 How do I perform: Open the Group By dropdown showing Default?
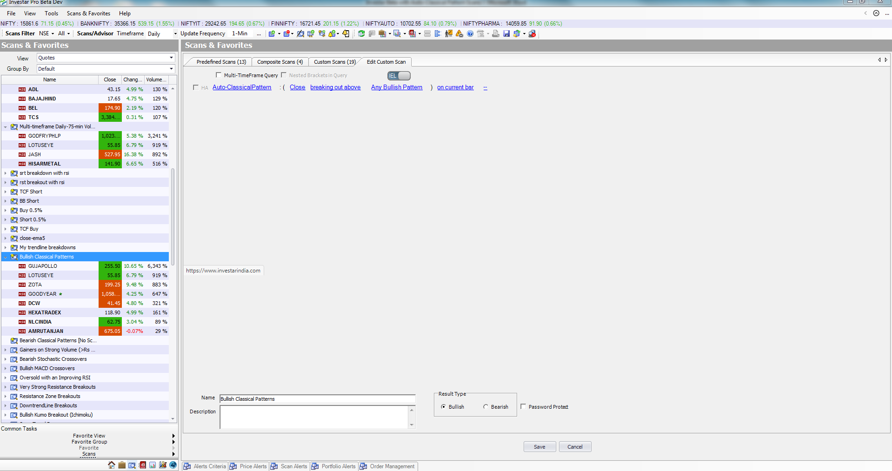[x=106, y=69]
